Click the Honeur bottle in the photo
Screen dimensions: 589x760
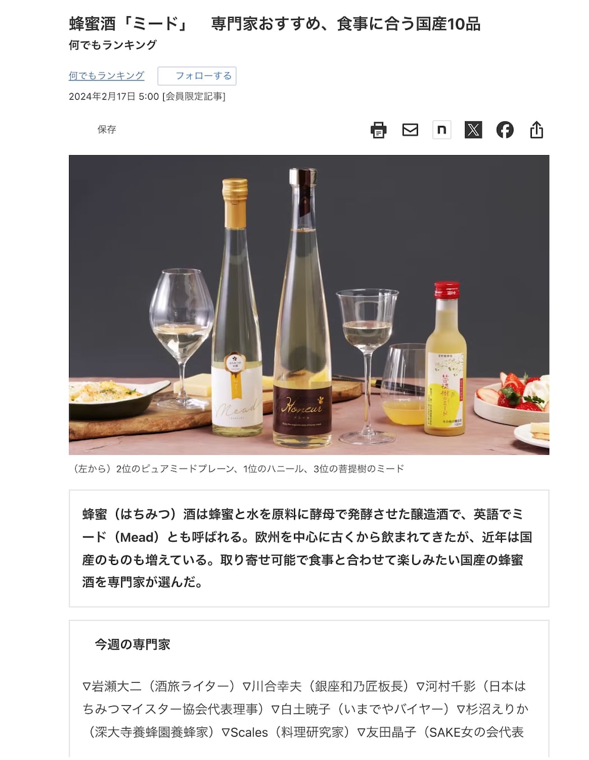(302, 308)
